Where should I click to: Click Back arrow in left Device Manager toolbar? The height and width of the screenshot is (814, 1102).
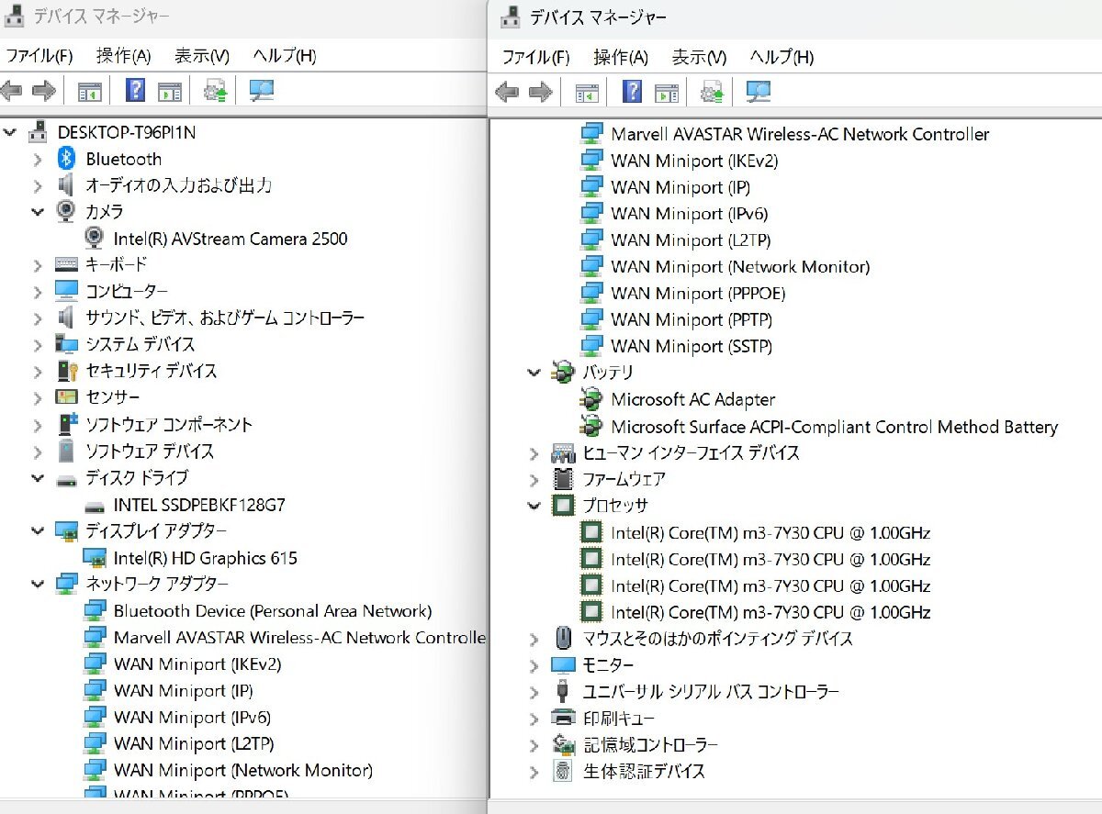pos(11,91)
